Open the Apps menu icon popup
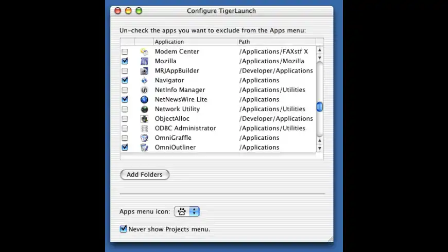This screenshot has height=252, width=448. (187, 211)
